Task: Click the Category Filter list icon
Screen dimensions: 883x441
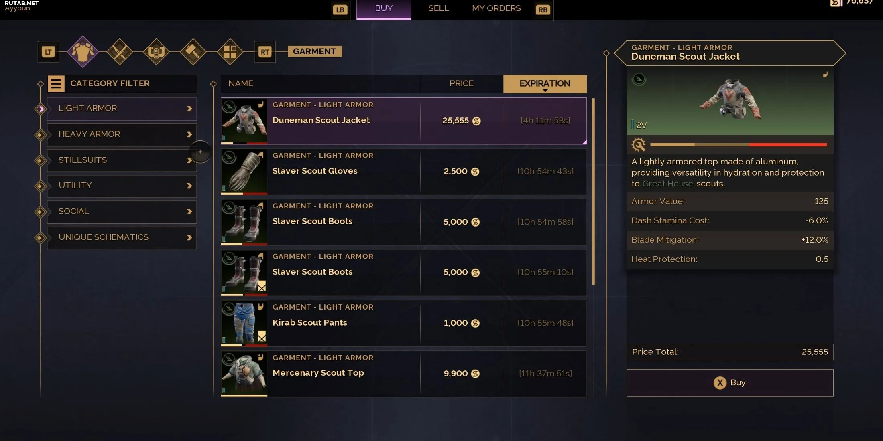Action: 56,84
